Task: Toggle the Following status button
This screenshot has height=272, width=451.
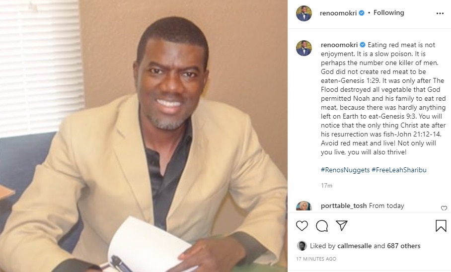Action: click(388, 12)
